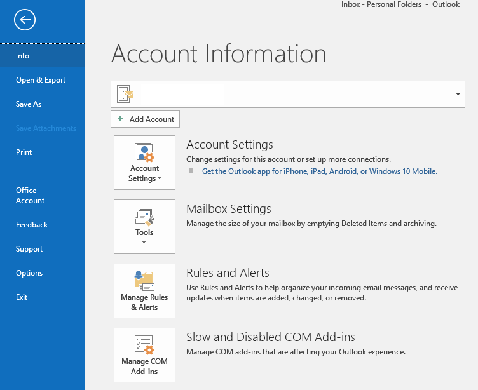Click Slow and Disabled COM Add-ins heading
Viewport: 478px width, 390px height.
click(271, 337)
